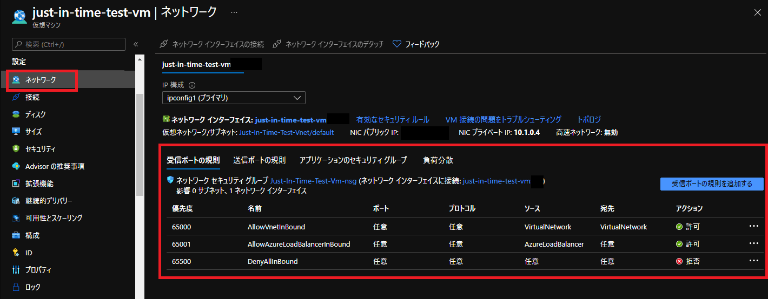Click ネットワーク インターフェイスのデタッチ toolbar button

(x=328, y=44)
